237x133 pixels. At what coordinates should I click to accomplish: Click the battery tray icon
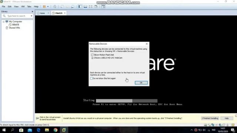(200, 130)
